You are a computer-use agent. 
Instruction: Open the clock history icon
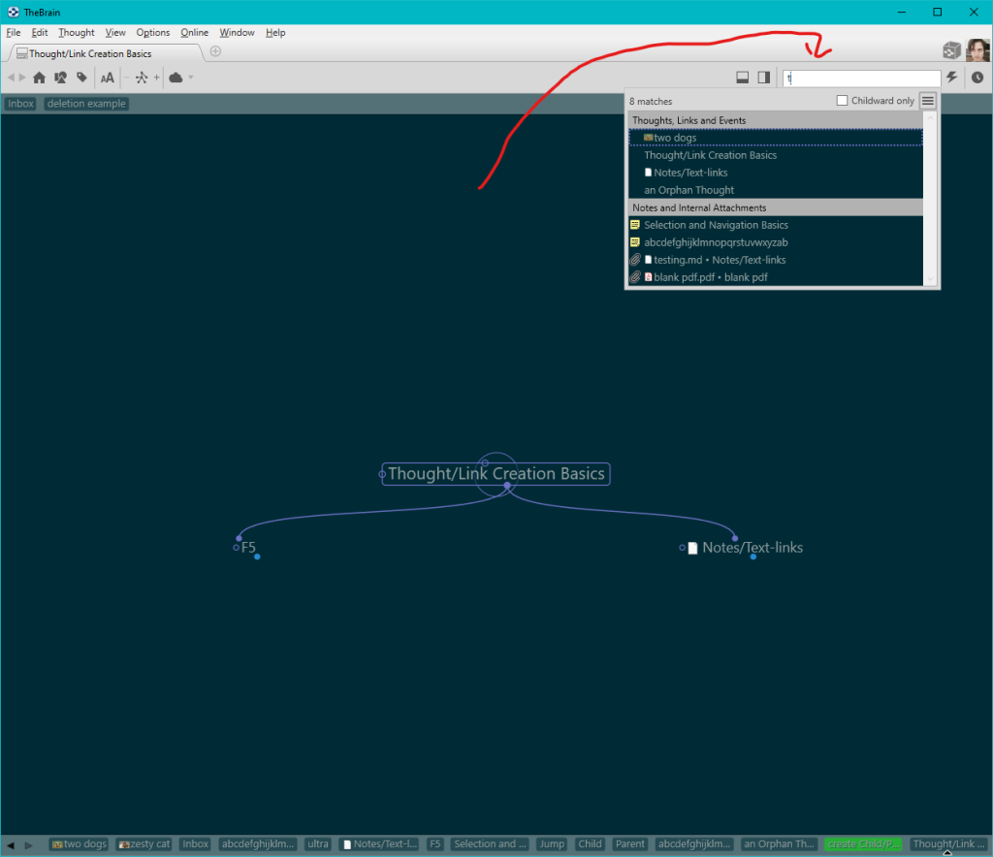coord(977,78)
